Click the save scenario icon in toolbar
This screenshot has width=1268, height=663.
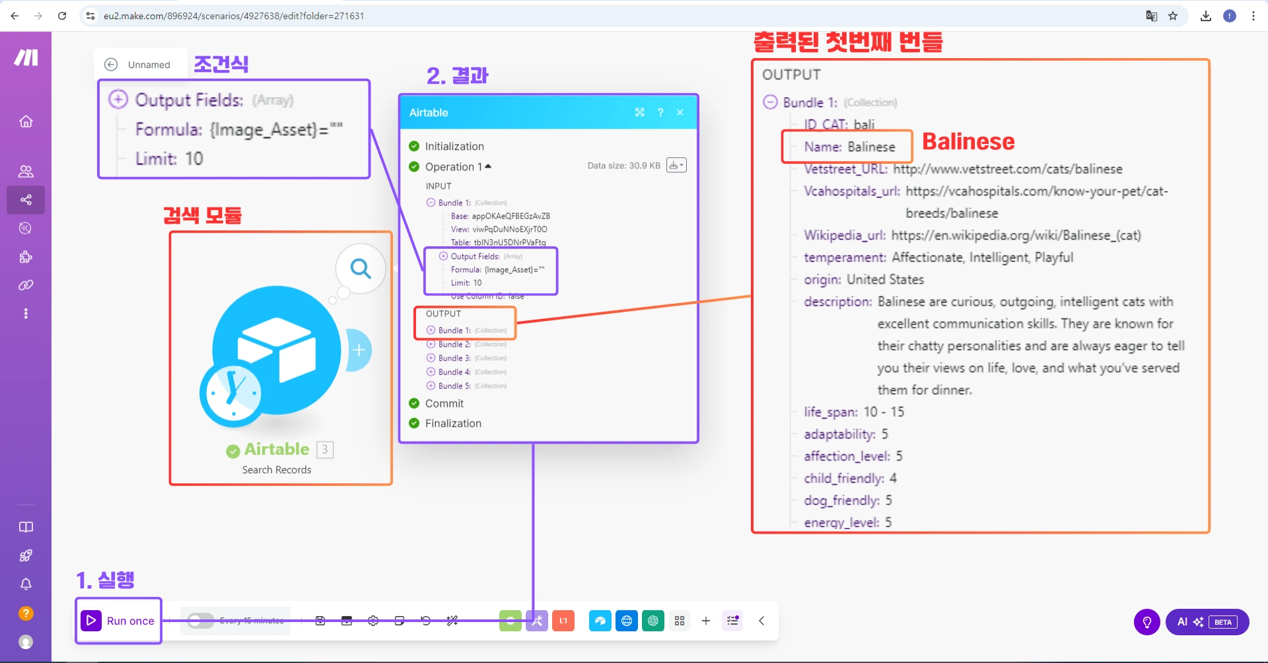(320, 621)
